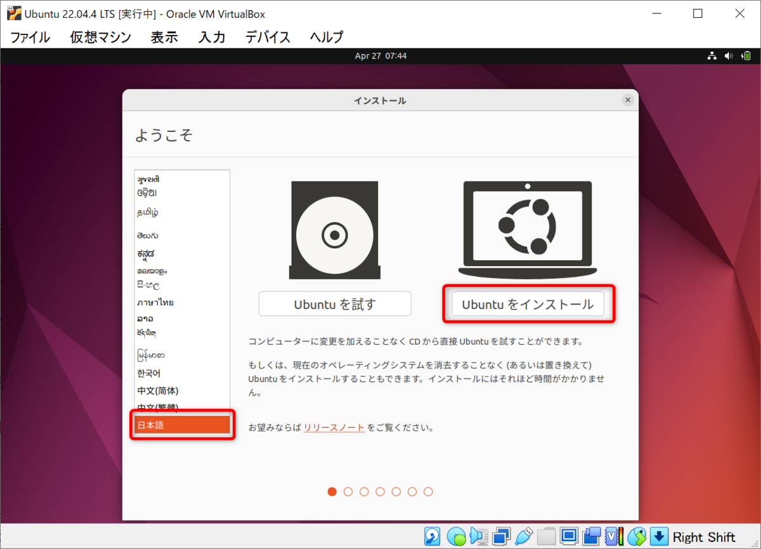The width and height of the screenshot is (761, 549).
Task: Open the リリースノート link
Action: click(x=334, y=427)
